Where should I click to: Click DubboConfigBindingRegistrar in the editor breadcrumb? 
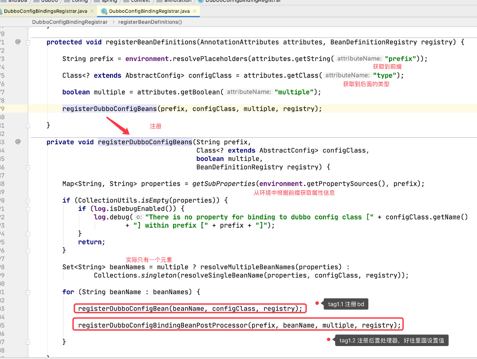pos(70,22)
